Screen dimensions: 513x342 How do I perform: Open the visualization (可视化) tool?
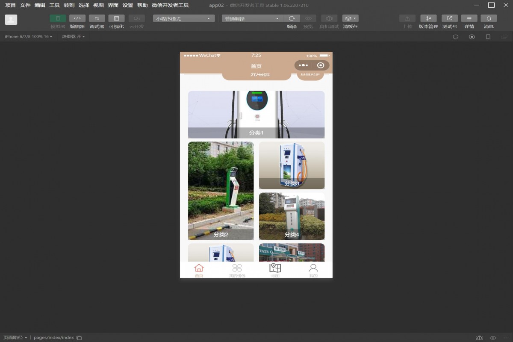click(x=116, y=19)
